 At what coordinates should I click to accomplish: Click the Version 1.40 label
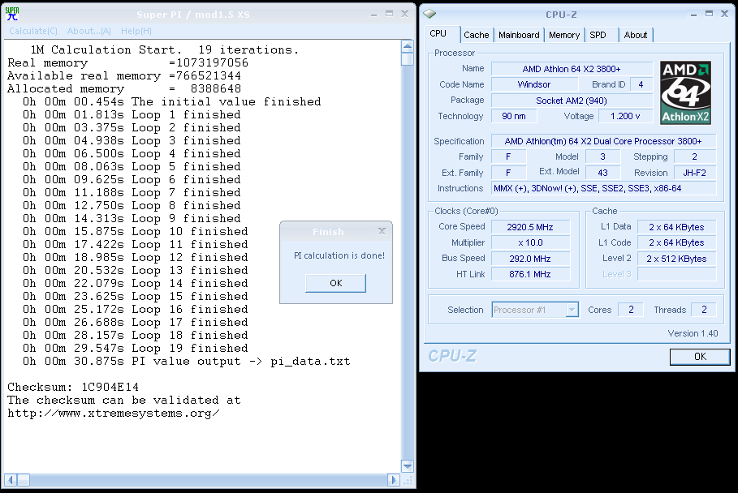[693, 333]
